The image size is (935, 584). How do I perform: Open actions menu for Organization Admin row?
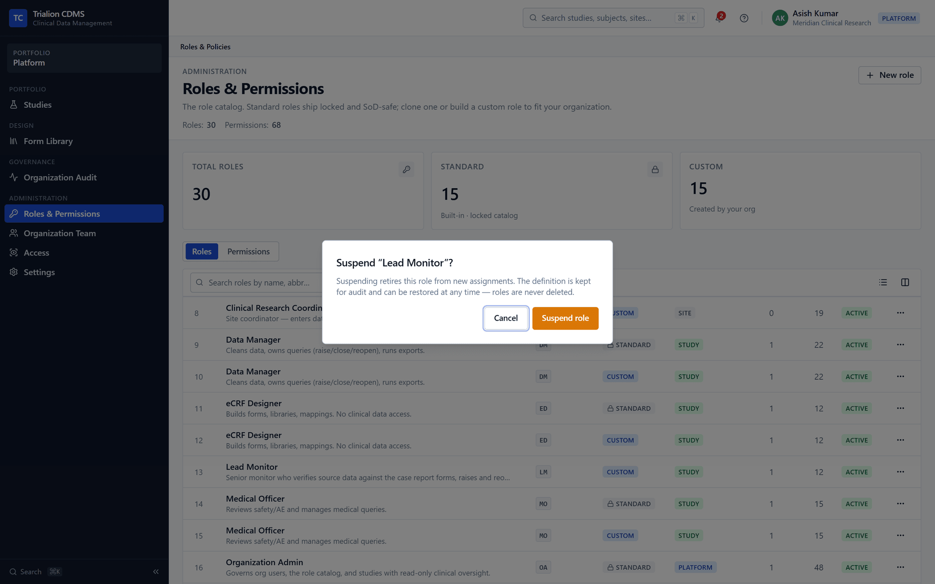(900, 567)
